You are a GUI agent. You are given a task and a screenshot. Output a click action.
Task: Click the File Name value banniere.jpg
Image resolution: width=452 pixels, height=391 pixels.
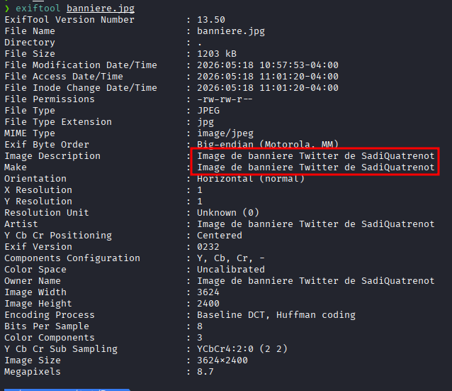(231, 31)
